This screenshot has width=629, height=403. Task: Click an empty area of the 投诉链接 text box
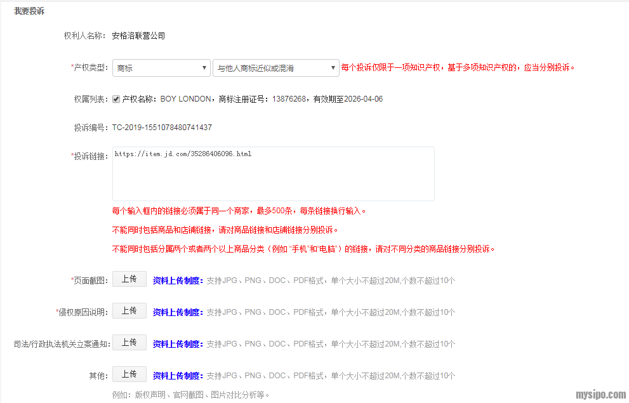point(273,181)
